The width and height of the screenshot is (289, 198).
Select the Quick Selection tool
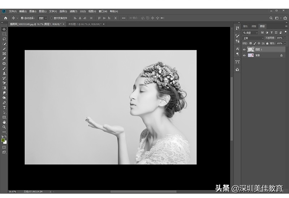4,44
